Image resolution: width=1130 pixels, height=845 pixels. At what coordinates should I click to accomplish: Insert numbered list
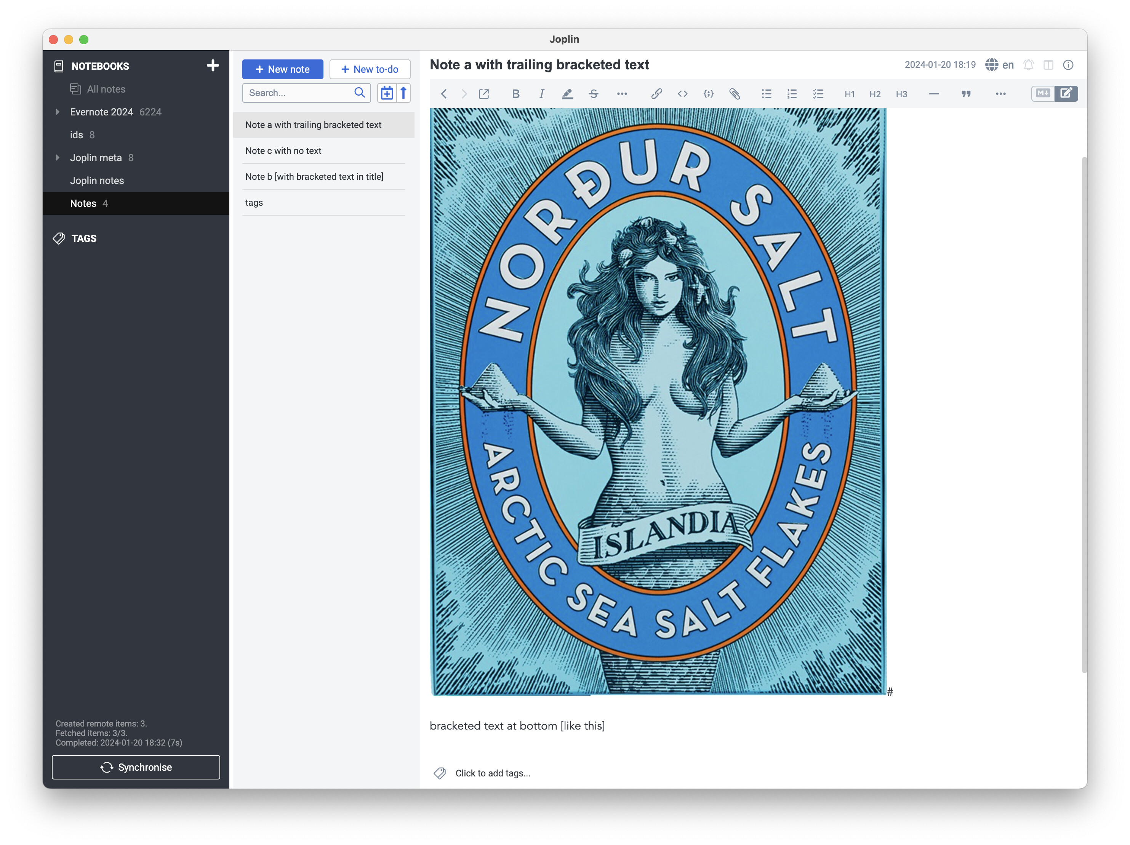pos(792,94)
